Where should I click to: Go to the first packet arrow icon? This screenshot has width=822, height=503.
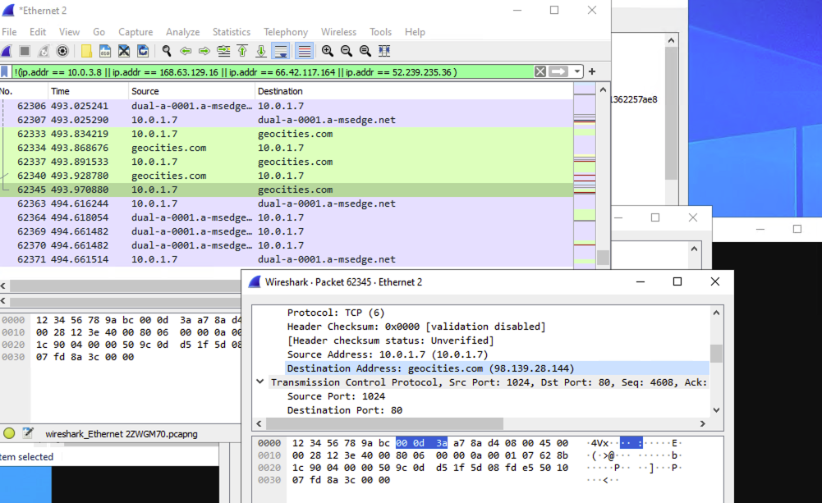[x=242, y=51]
